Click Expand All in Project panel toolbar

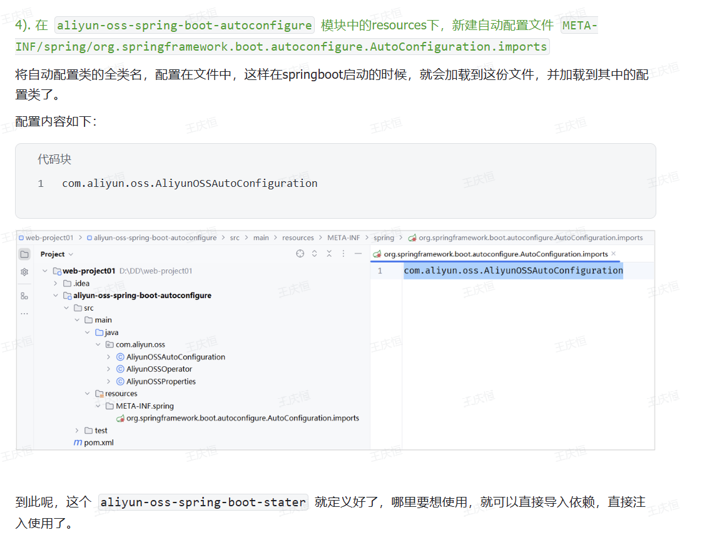coord(315,254)
